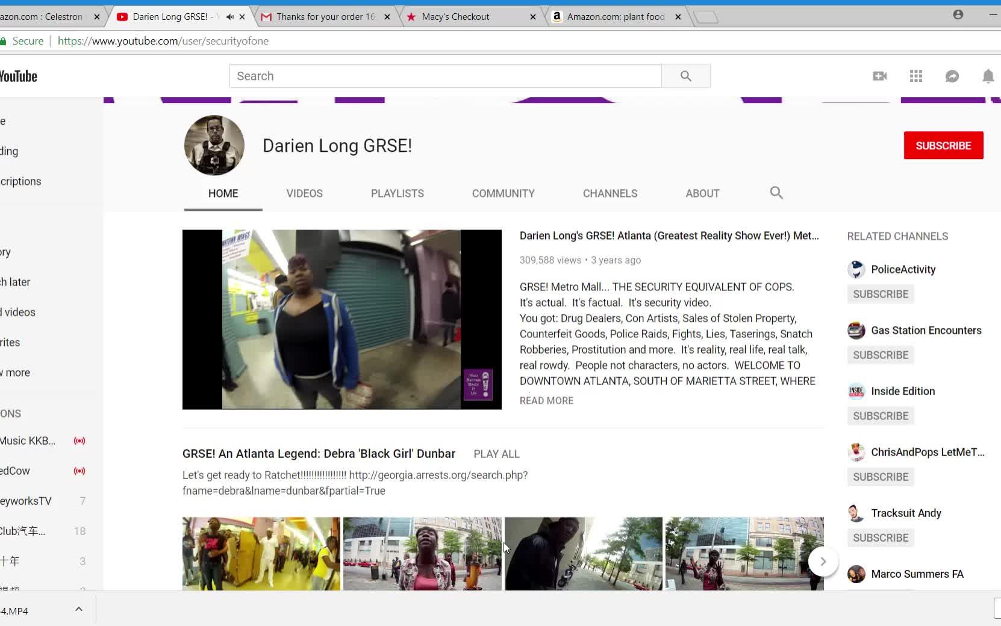The width and height of the screenshot is (1001, 626).
Task: Subscribe to Inside Edition channel
Action: click(881, 416)
